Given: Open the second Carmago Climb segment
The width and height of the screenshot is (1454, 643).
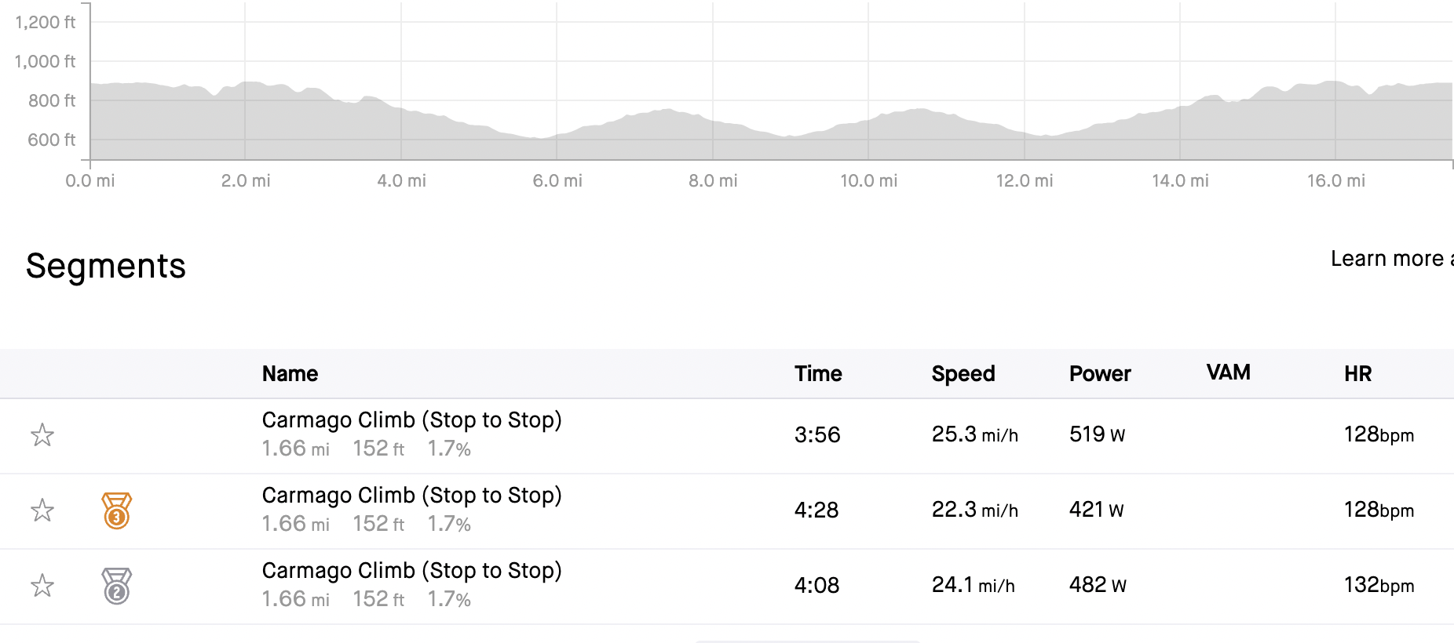Looking at the screenshot, I should 411,496.
